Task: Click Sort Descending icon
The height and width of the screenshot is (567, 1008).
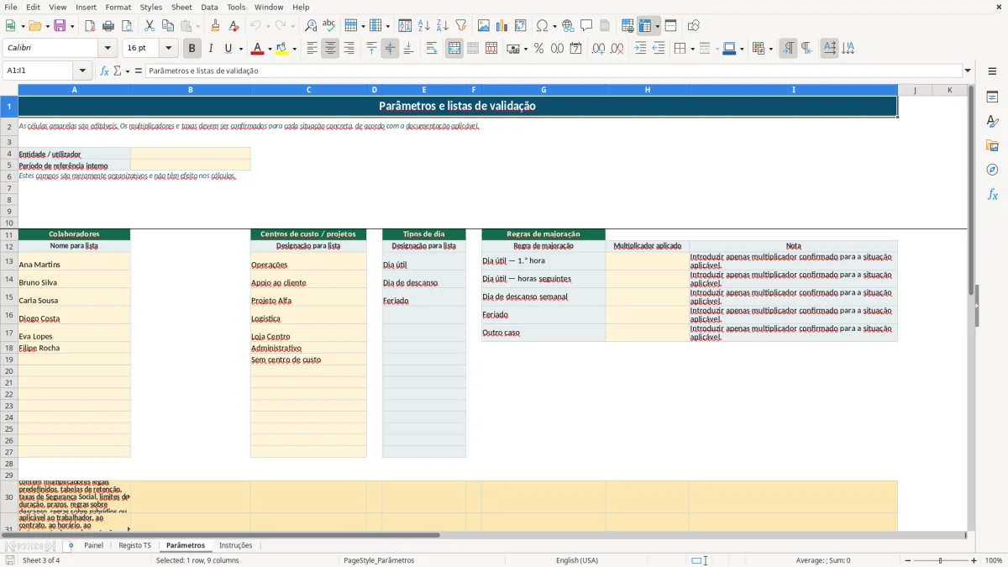Action: pyautogui.click(x=443, y=26)
